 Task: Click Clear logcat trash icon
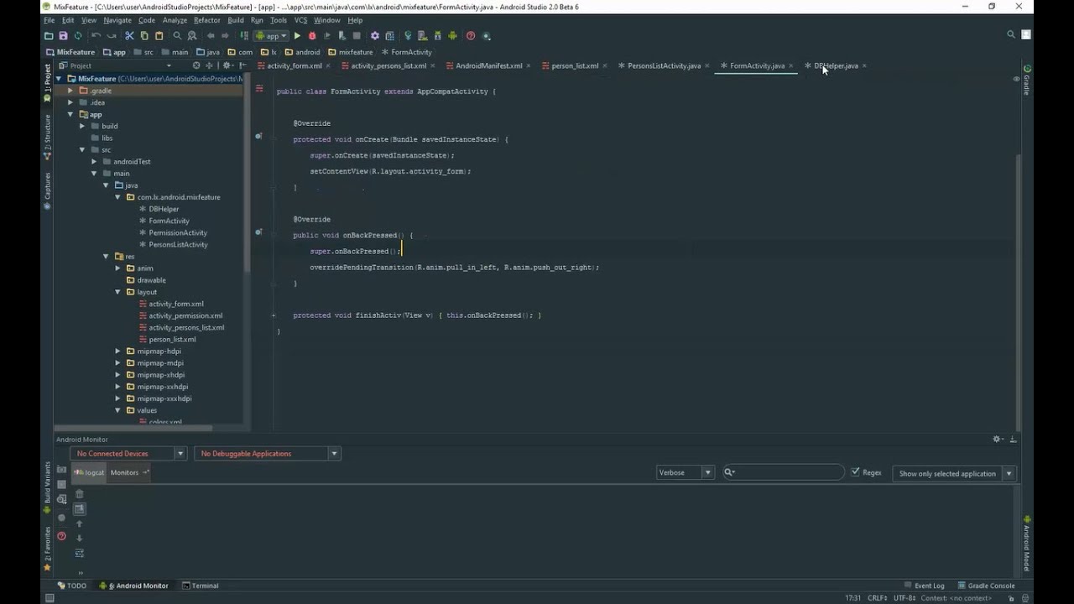80,494
